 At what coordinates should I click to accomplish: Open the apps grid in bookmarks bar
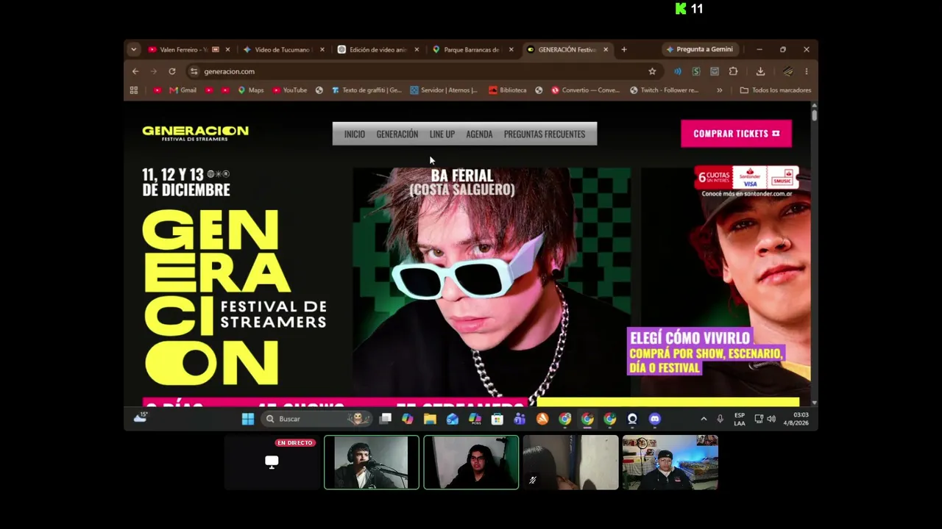tap(134, 90)
